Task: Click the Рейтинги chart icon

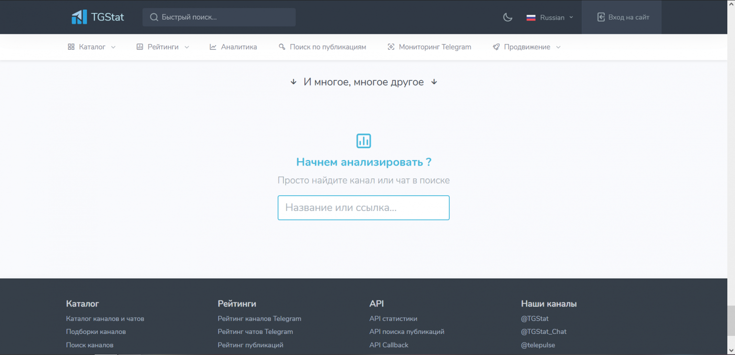Action: (140, 47)
